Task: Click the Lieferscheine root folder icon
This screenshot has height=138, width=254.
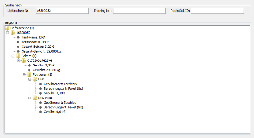Action: coord(7,28)
